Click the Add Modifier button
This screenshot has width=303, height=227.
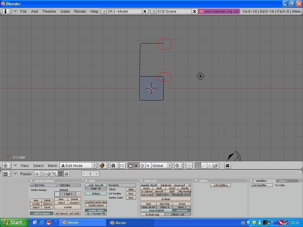point(262,185)
